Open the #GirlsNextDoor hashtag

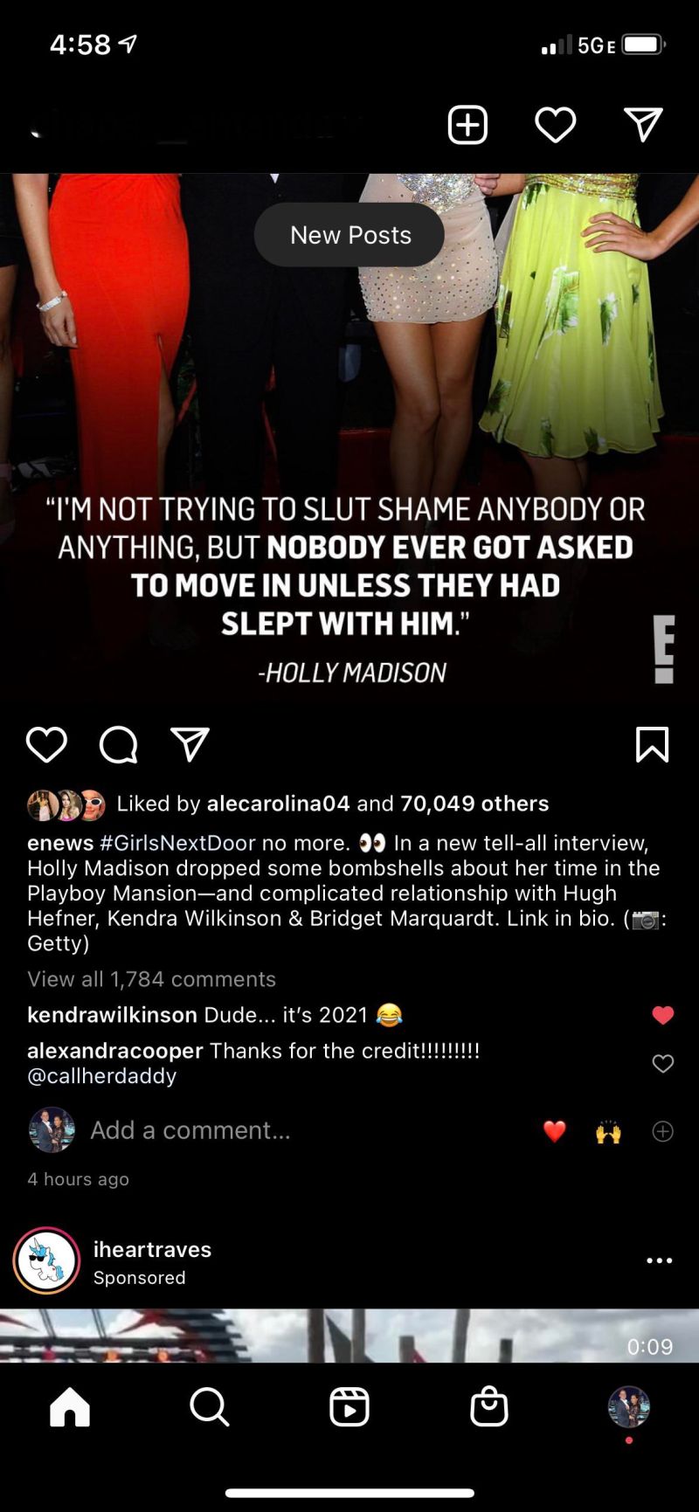click(177, 843)
